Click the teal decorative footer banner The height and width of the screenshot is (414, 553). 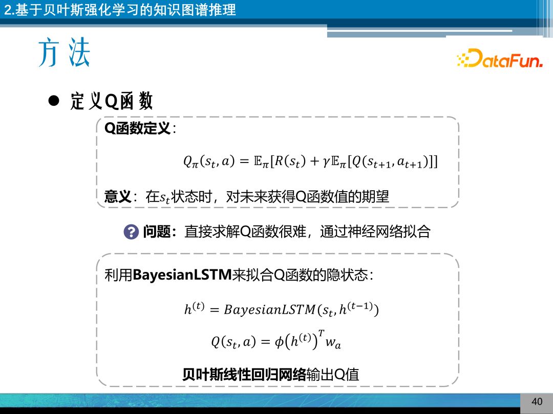pos(260,401)
